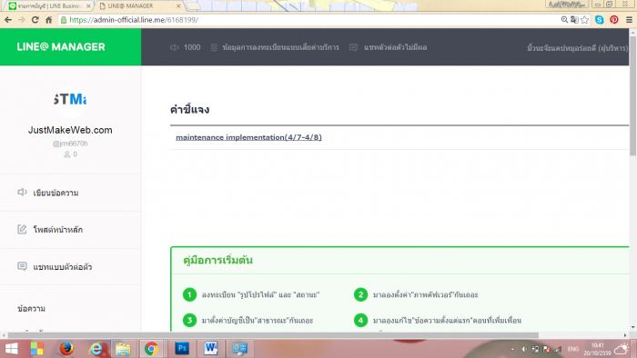The height and width of the screenshot is (358, 637).
Task: Select the home post pencil icon
Action: click(22, 229)
